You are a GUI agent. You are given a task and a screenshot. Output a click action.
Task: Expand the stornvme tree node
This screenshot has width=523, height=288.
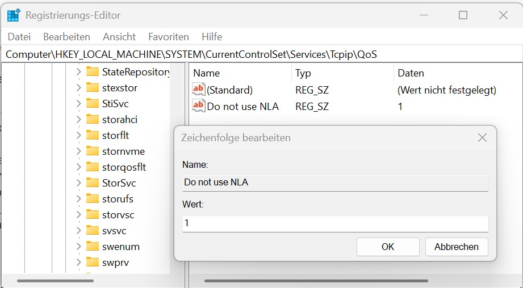[x=79, y=151]
